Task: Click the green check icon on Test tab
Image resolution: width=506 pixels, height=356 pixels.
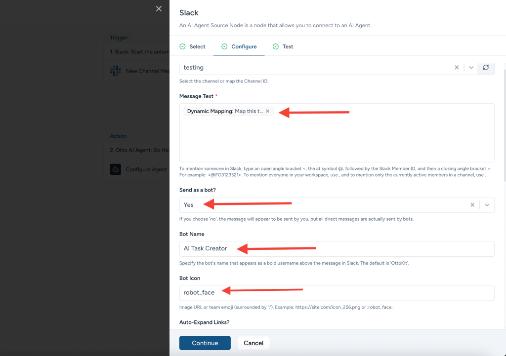Action: (276, 46)
